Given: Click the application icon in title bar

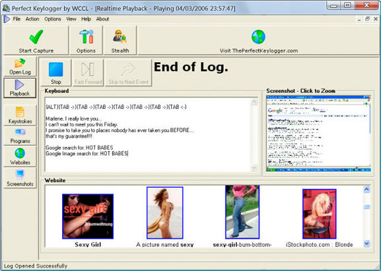Looking at the screenshot, I should [x=6, y=8].
